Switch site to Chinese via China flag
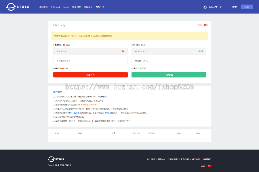The image size is (259, 172). tap(210, 166)
